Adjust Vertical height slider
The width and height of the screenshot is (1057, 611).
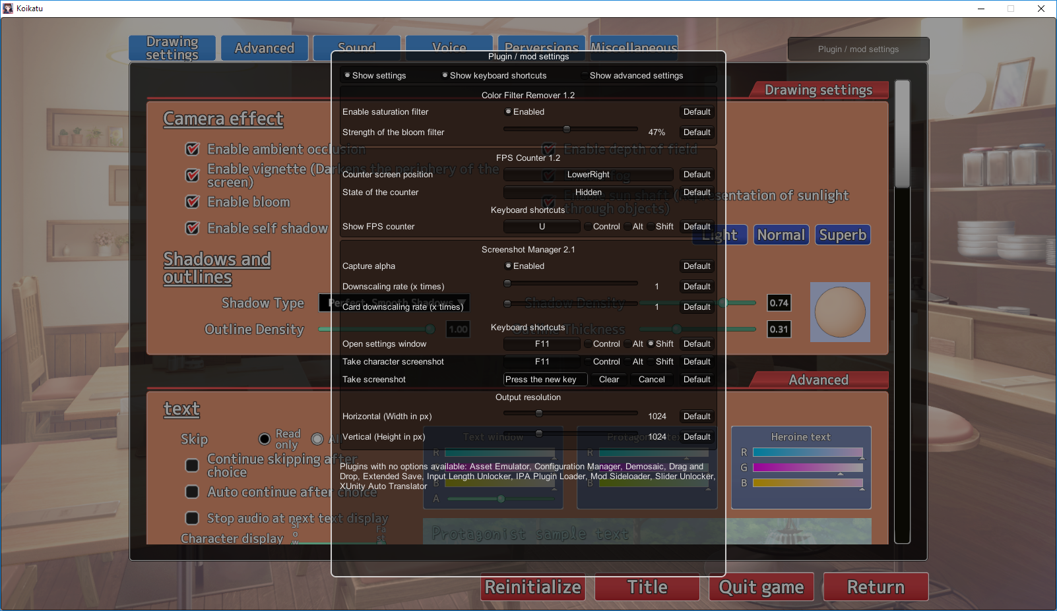coord(571,434)
